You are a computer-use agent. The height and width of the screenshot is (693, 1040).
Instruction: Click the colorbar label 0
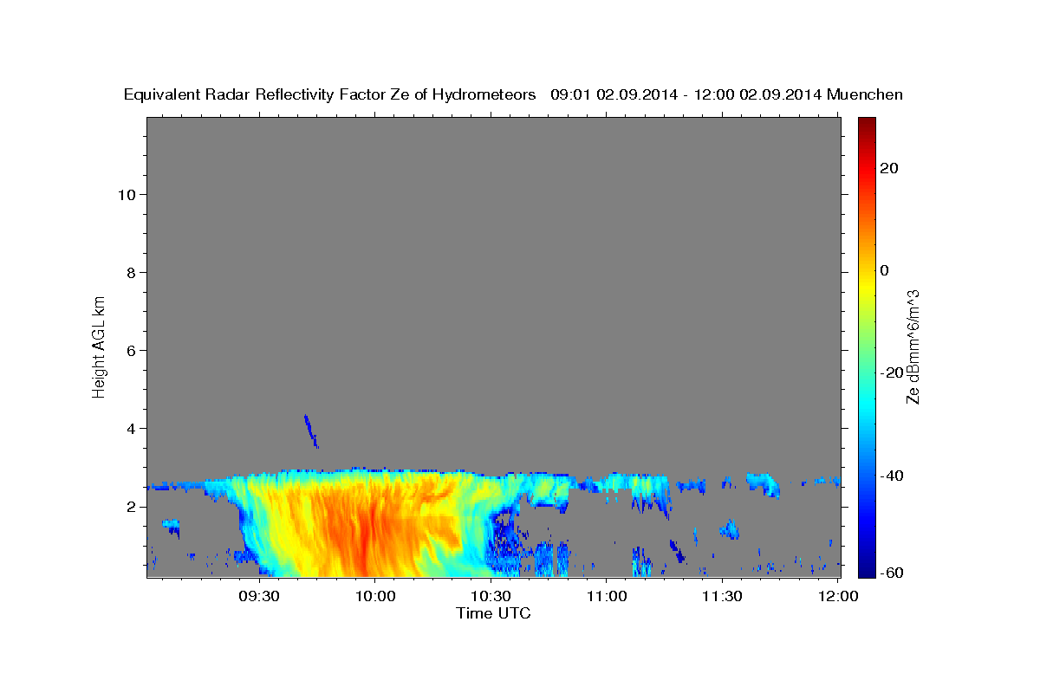[884, 270]
